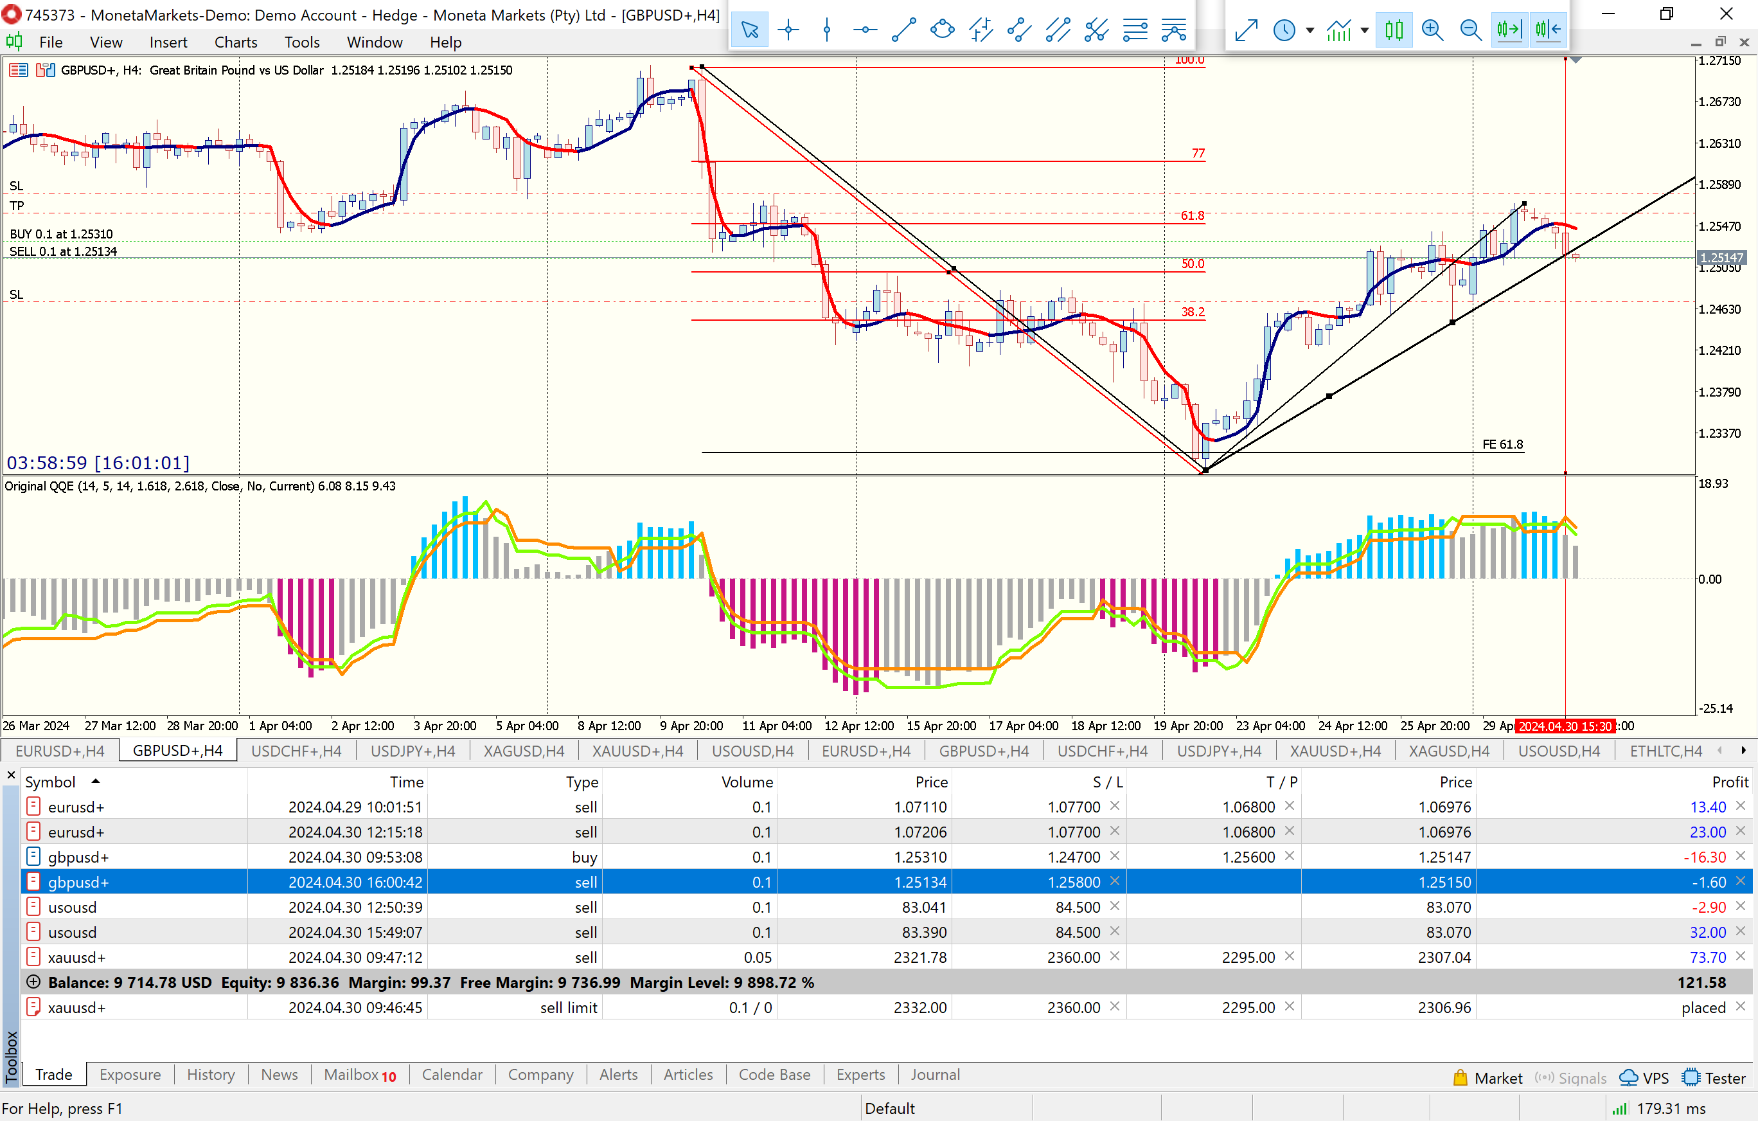
Task: Select the trendline drawing tool
Action: click(904, 30)
